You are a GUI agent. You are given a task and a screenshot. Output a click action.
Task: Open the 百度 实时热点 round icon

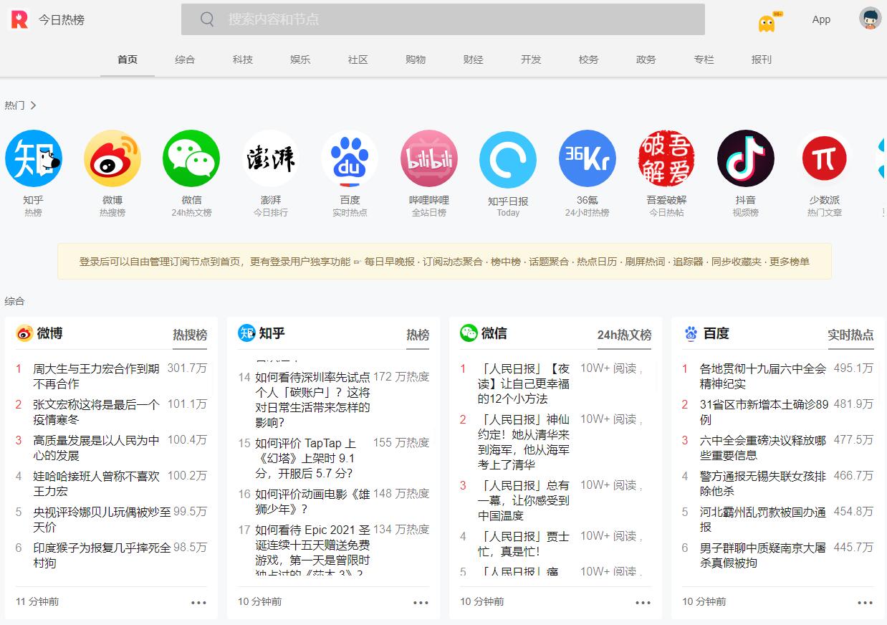pos(350,158)
